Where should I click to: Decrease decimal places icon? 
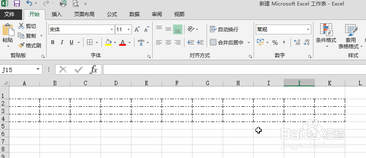click(x=306, y=42)
